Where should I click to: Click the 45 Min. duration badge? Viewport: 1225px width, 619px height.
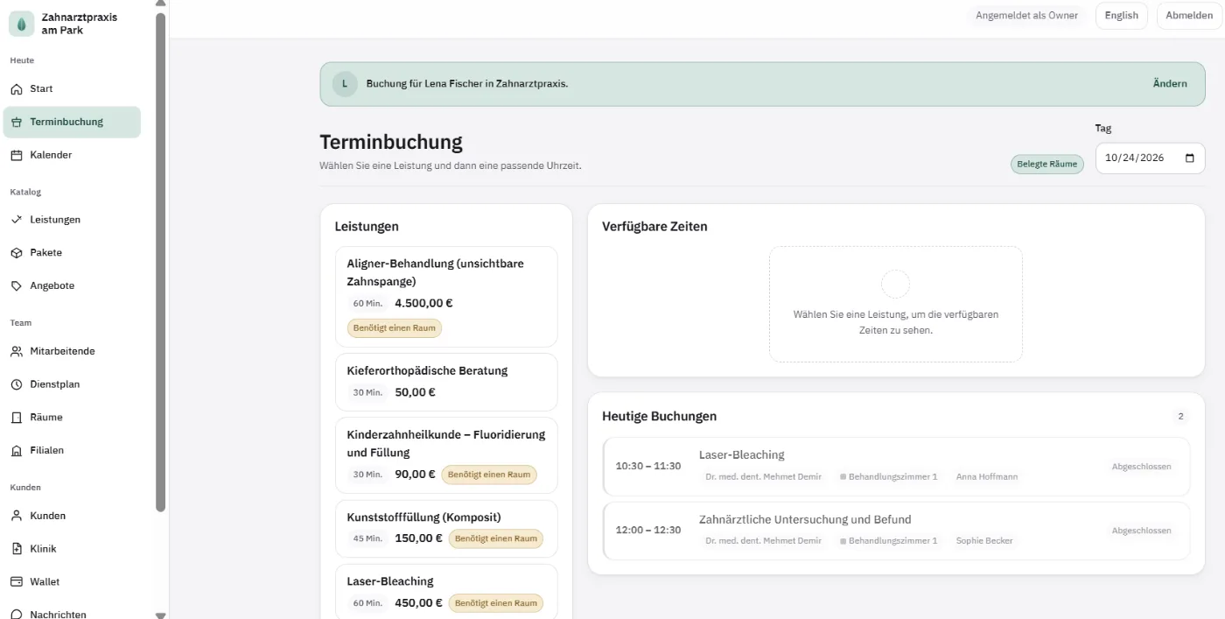(367, 538)
